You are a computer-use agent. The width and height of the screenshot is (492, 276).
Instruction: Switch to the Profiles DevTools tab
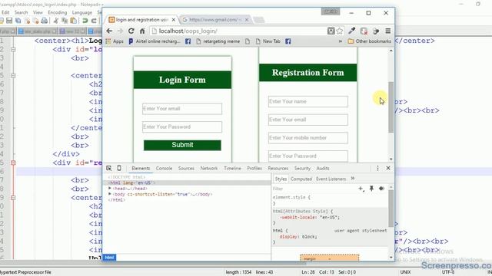[254, 169]
